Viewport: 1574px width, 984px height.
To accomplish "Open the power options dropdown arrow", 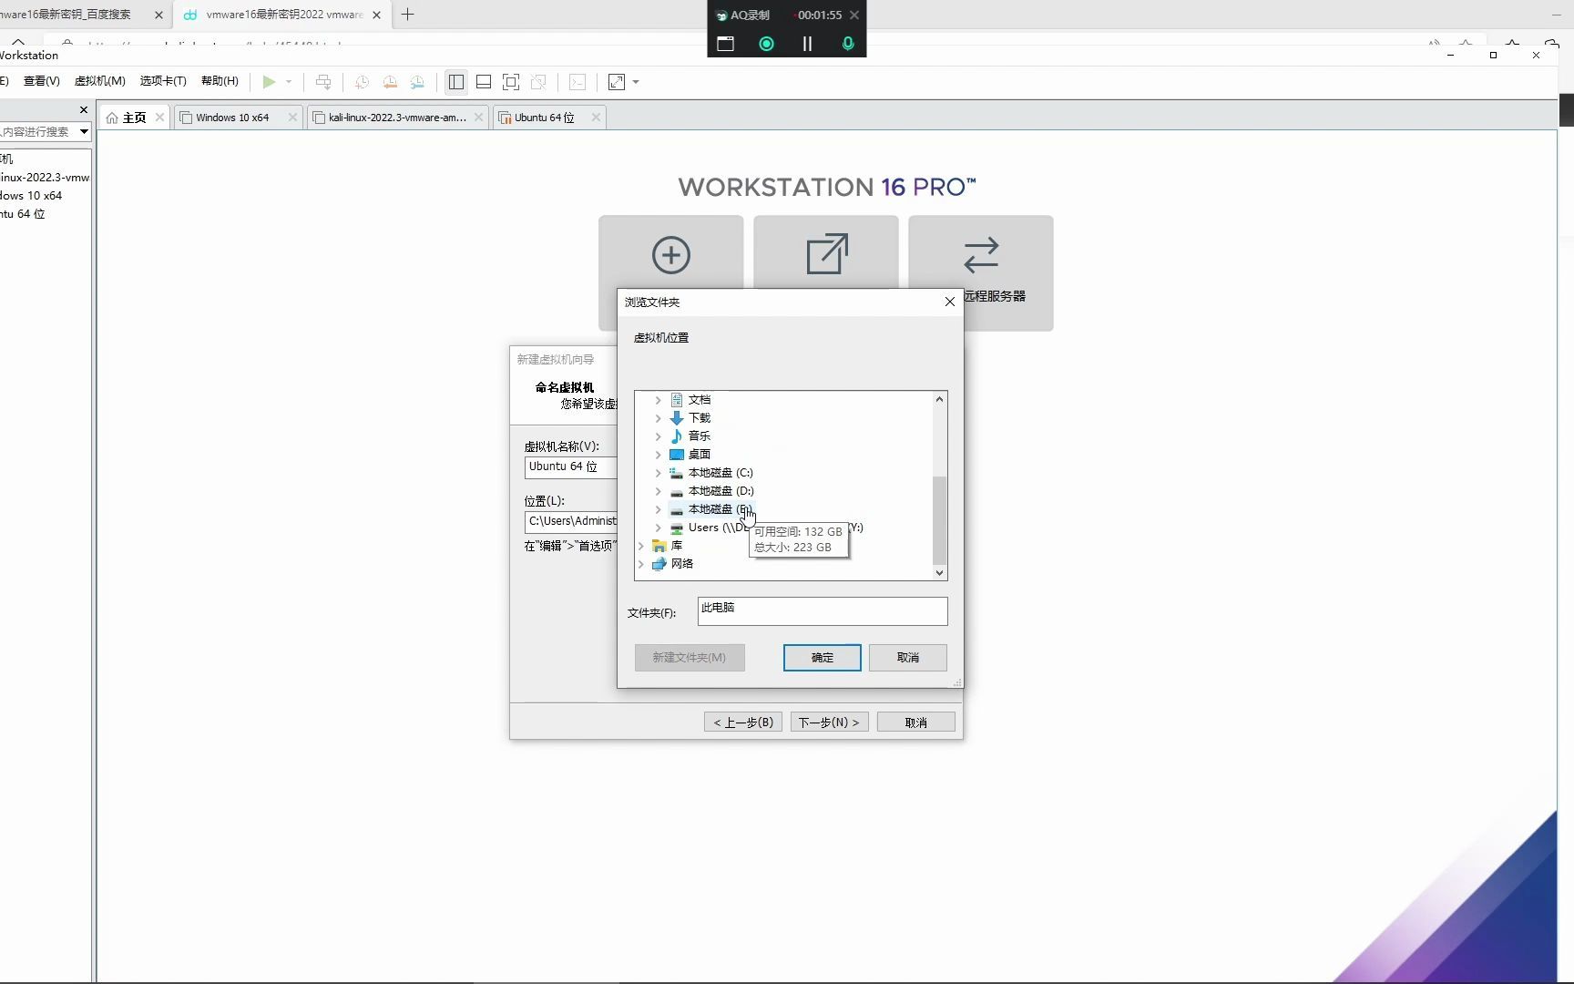I will [x=289, y=82].
